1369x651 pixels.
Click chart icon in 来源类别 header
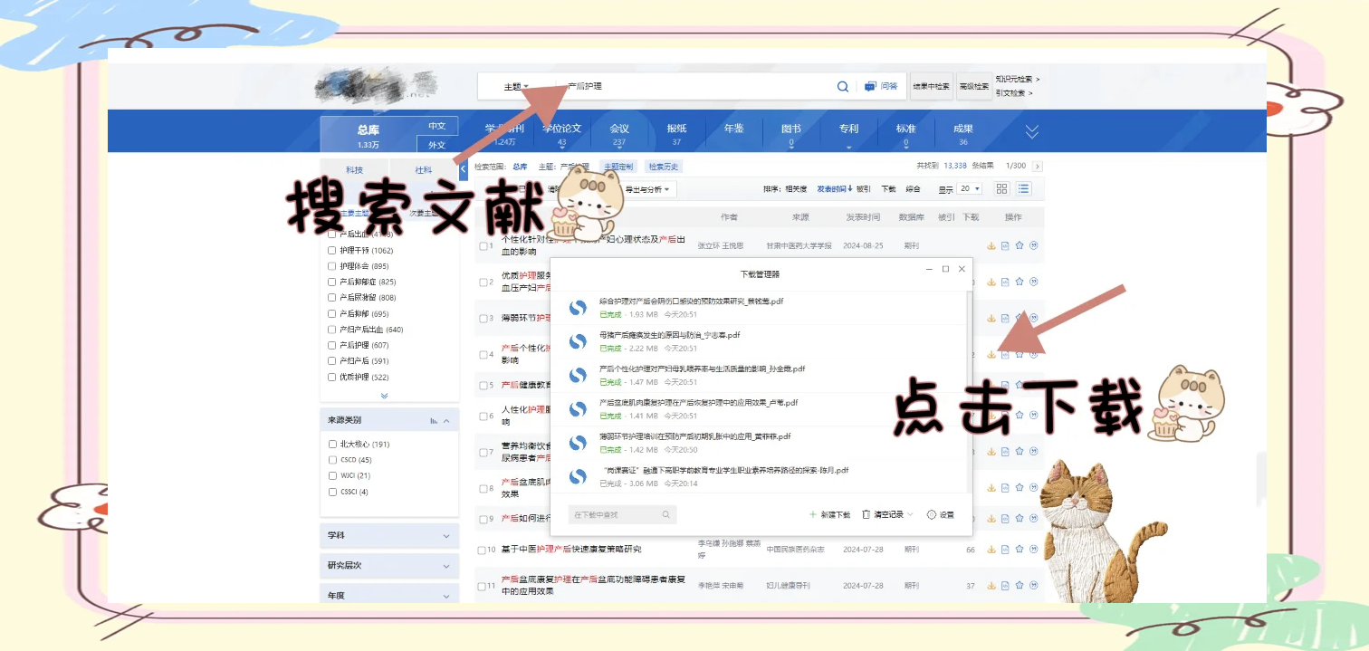(x=434, y=421)
